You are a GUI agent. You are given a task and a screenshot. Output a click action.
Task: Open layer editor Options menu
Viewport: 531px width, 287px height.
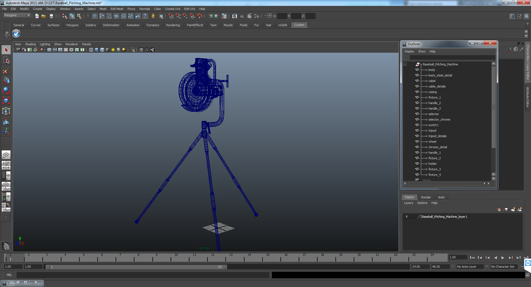coord(422,203)
